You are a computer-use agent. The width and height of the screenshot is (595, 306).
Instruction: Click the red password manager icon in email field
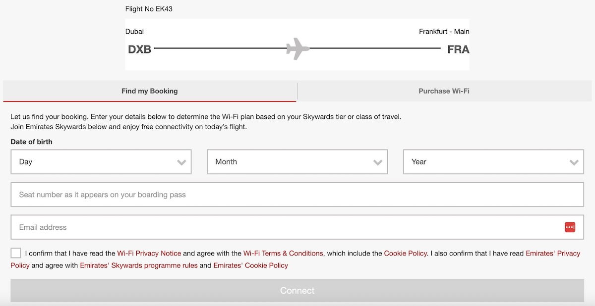pos(570,227)
